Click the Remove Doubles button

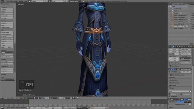point(7,57)
